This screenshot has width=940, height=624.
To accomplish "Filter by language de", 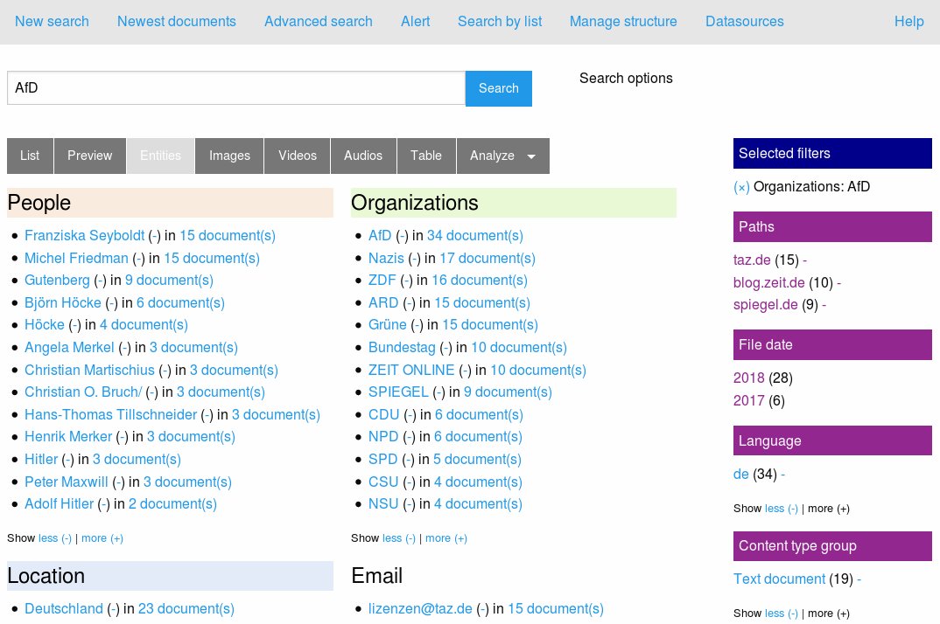I will coord(741,475).
